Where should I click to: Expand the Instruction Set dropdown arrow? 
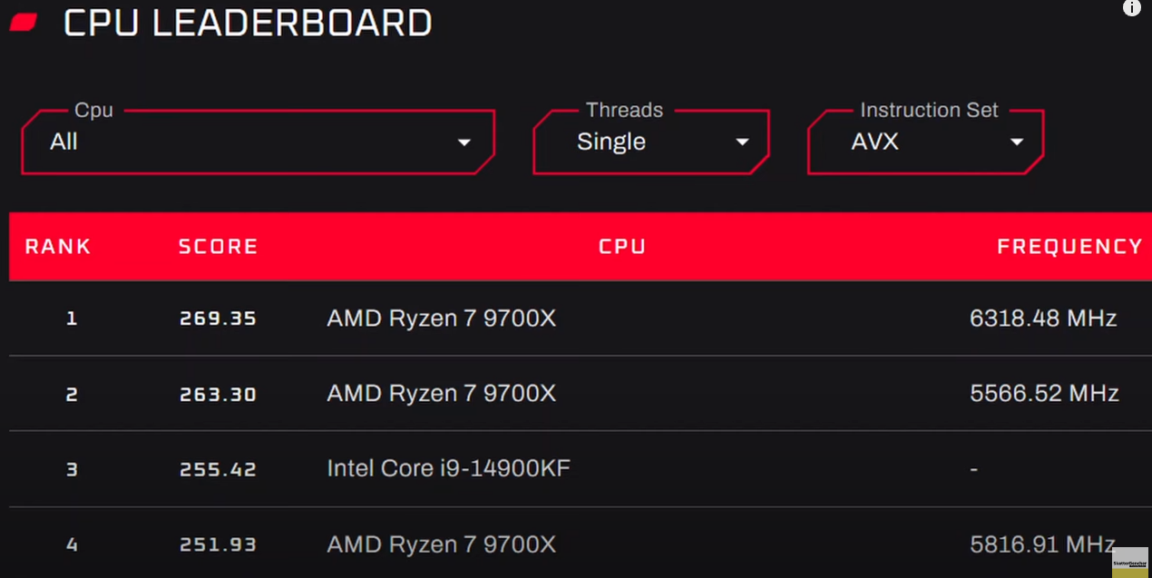(x=1017, y=142)
